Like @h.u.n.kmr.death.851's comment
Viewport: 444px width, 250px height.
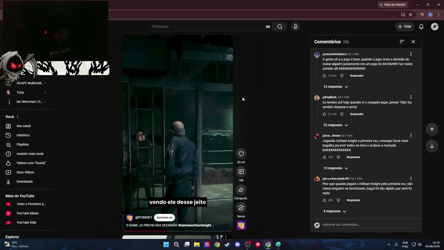(325, 200)
